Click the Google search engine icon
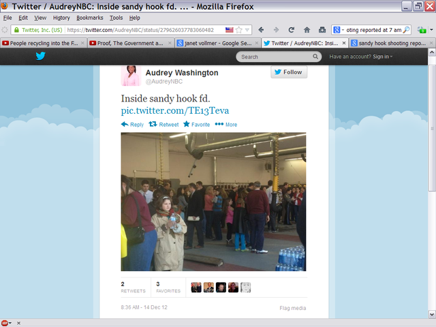 [x=337, y=30]
